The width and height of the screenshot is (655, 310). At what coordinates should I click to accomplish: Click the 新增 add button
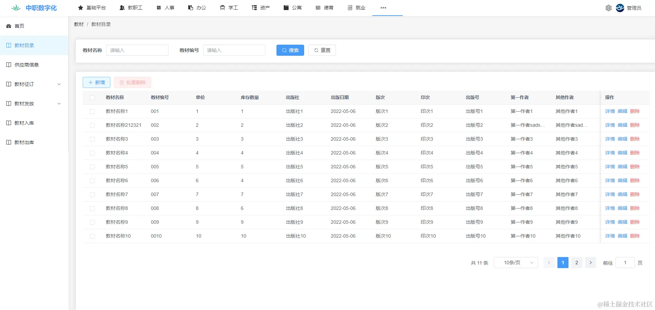[x=97, y=82]
